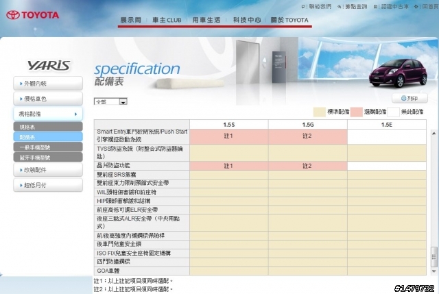Open the 全部 category dropdown
439x294 pixels.
tap(110, 101)
